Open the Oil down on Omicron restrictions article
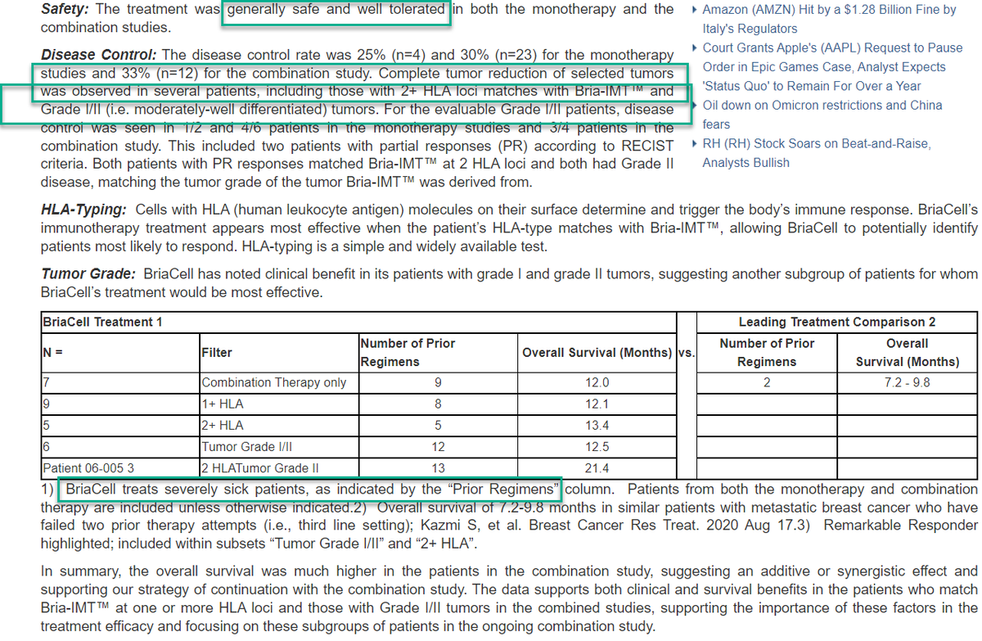Screen dimensions: 982x641 (x=822, y=115)
